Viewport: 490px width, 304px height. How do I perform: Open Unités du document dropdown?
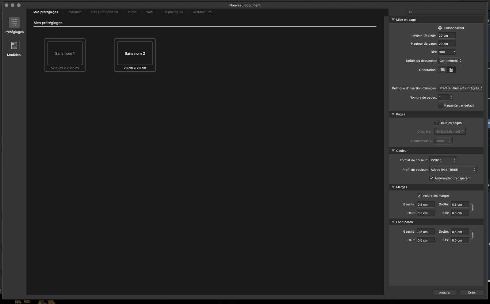[450, 61]
